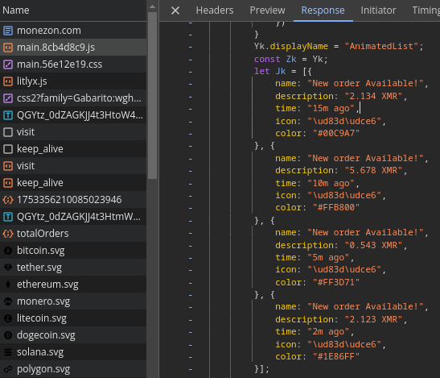
Task: Click the tether.svg image icon
Action: coord(8,268)
